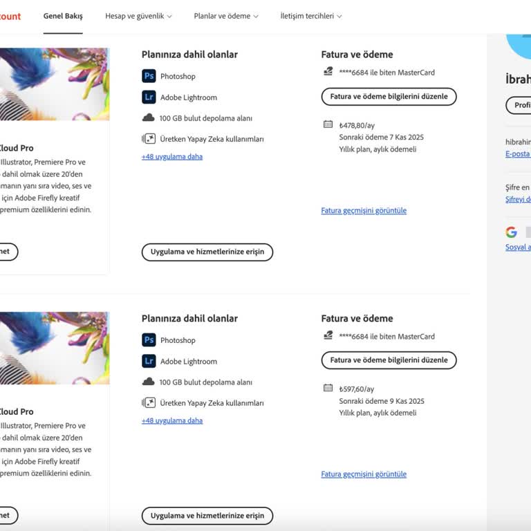Open E-posta change link

pyautogui.click(x=518, y=153)
